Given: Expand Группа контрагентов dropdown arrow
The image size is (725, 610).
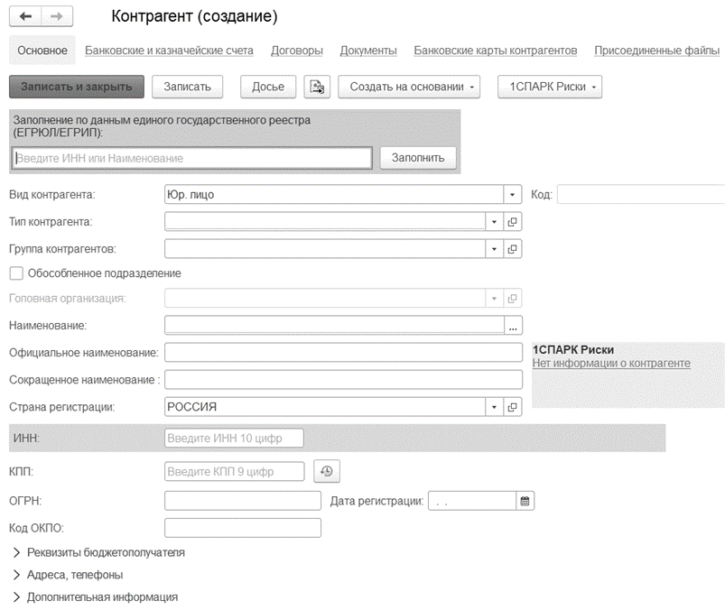Looking at the screenshot, I should (x=494, y=249).
